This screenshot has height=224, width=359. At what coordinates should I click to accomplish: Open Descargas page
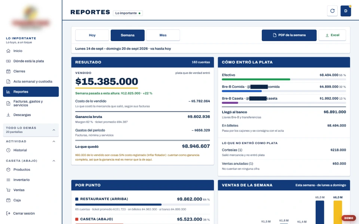coord(31,115)
